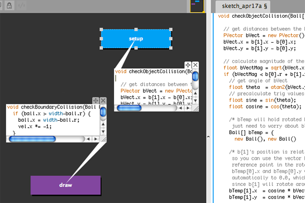
Task: Click 'if (bVectMag < b[0].r' line
Action: [x=264, y=74]
